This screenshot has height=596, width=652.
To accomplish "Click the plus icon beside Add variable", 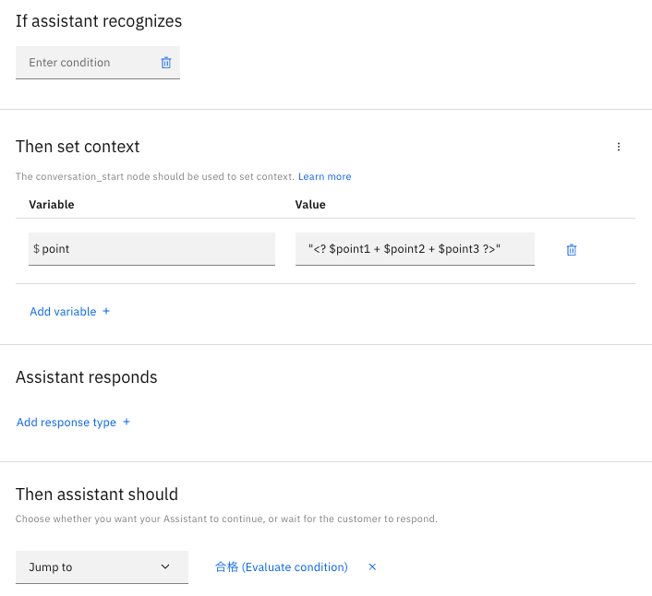I will tap(106, 312).
